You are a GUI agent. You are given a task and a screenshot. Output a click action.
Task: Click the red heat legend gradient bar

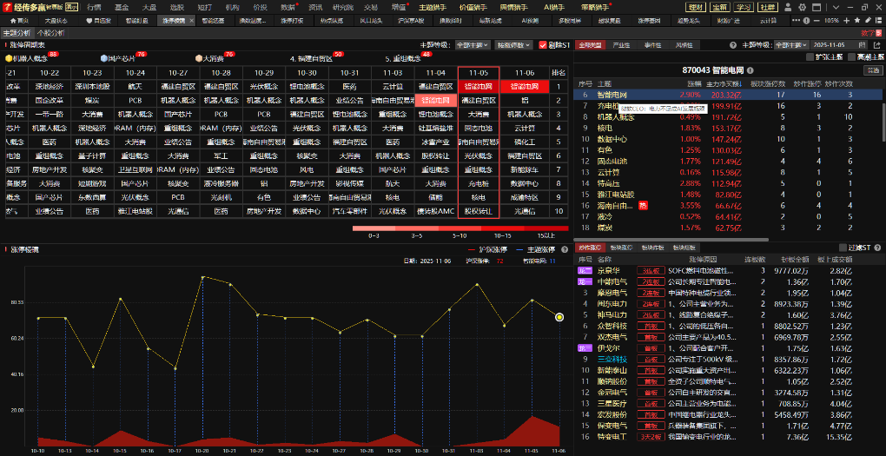tap(460, 228)
